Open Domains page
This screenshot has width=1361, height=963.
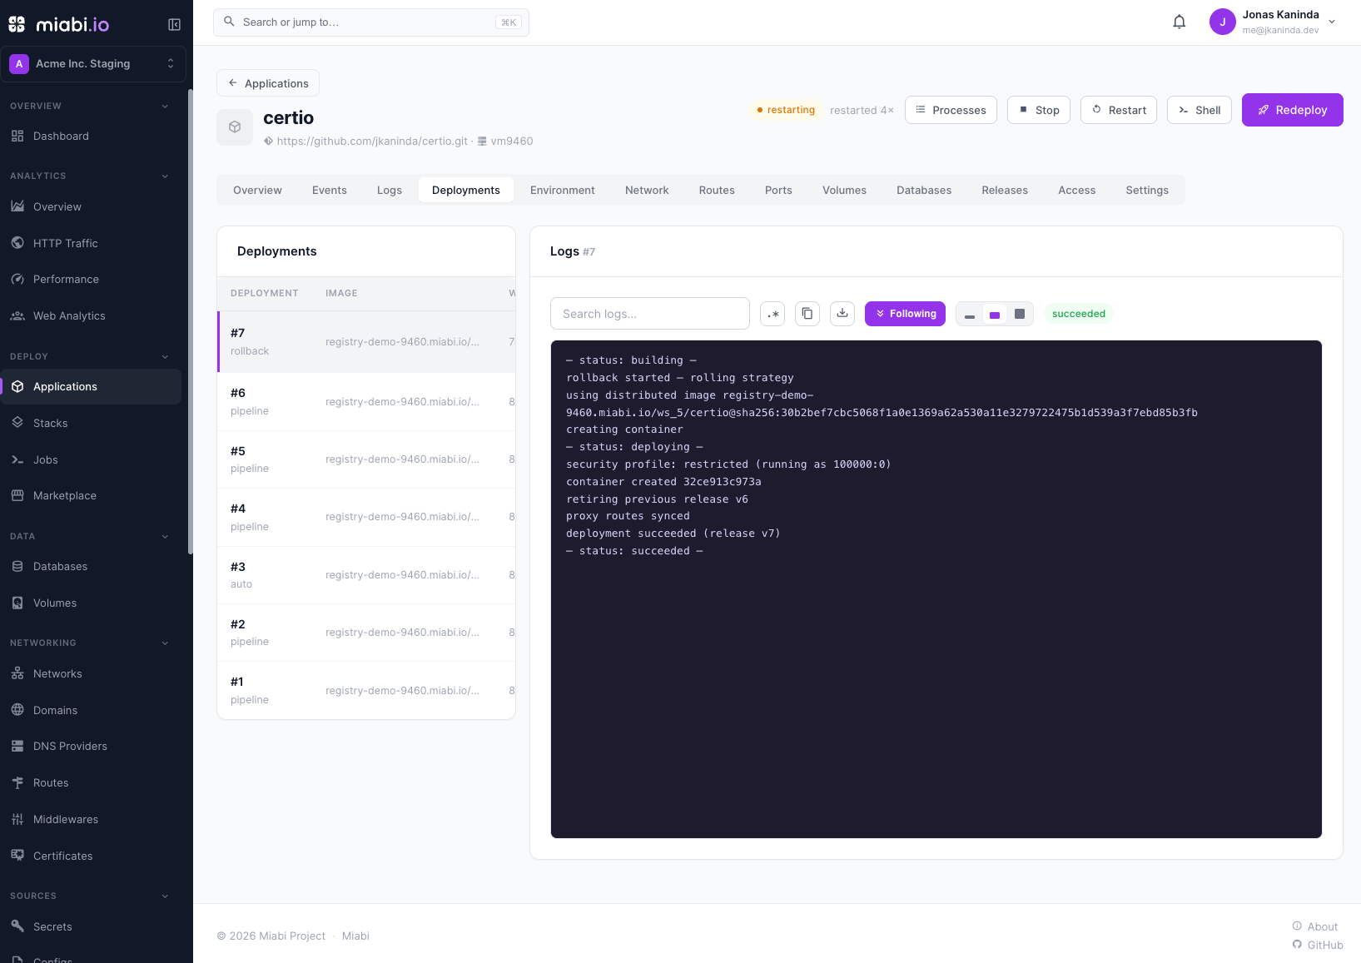[x=91, y=710]
